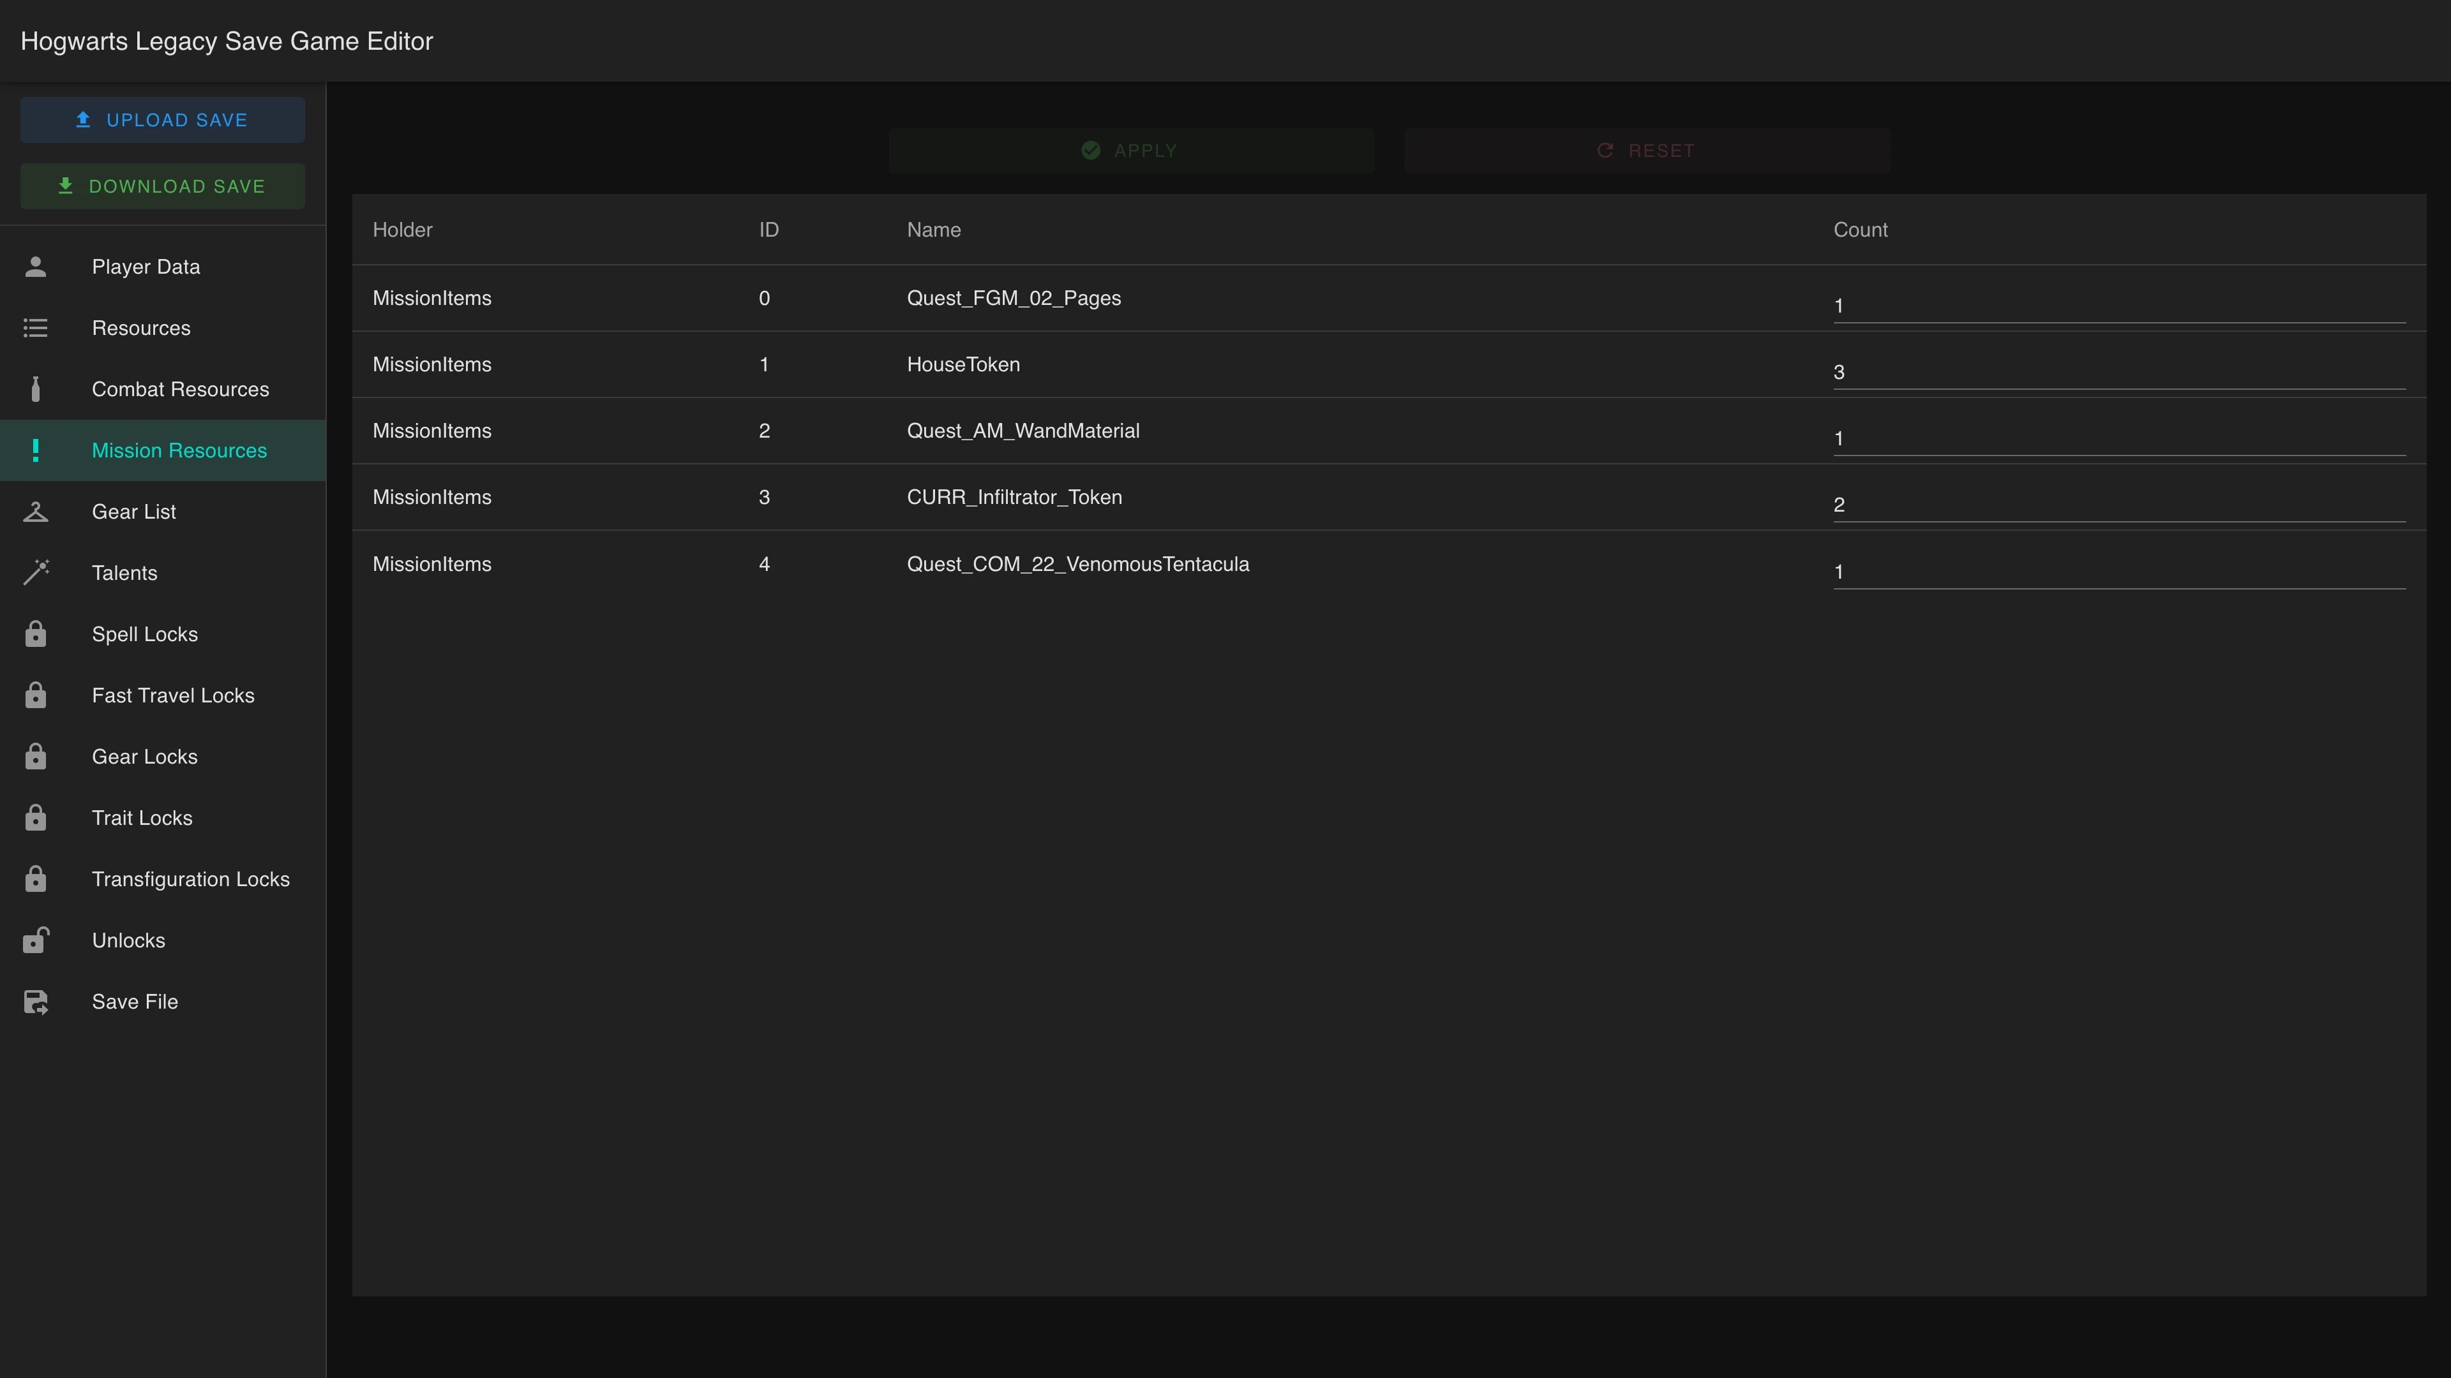Click the Unlocks open padlock icon
The width and height of the screenshot is (2451, 1378).
(x=35, y=940)
